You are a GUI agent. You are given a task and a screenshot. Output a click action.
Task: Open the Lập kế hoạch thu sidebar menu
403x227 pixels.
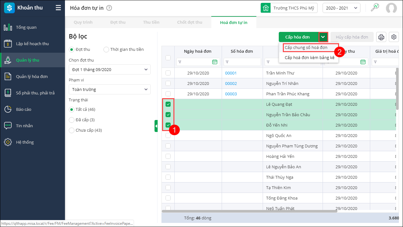coord(32,44)
